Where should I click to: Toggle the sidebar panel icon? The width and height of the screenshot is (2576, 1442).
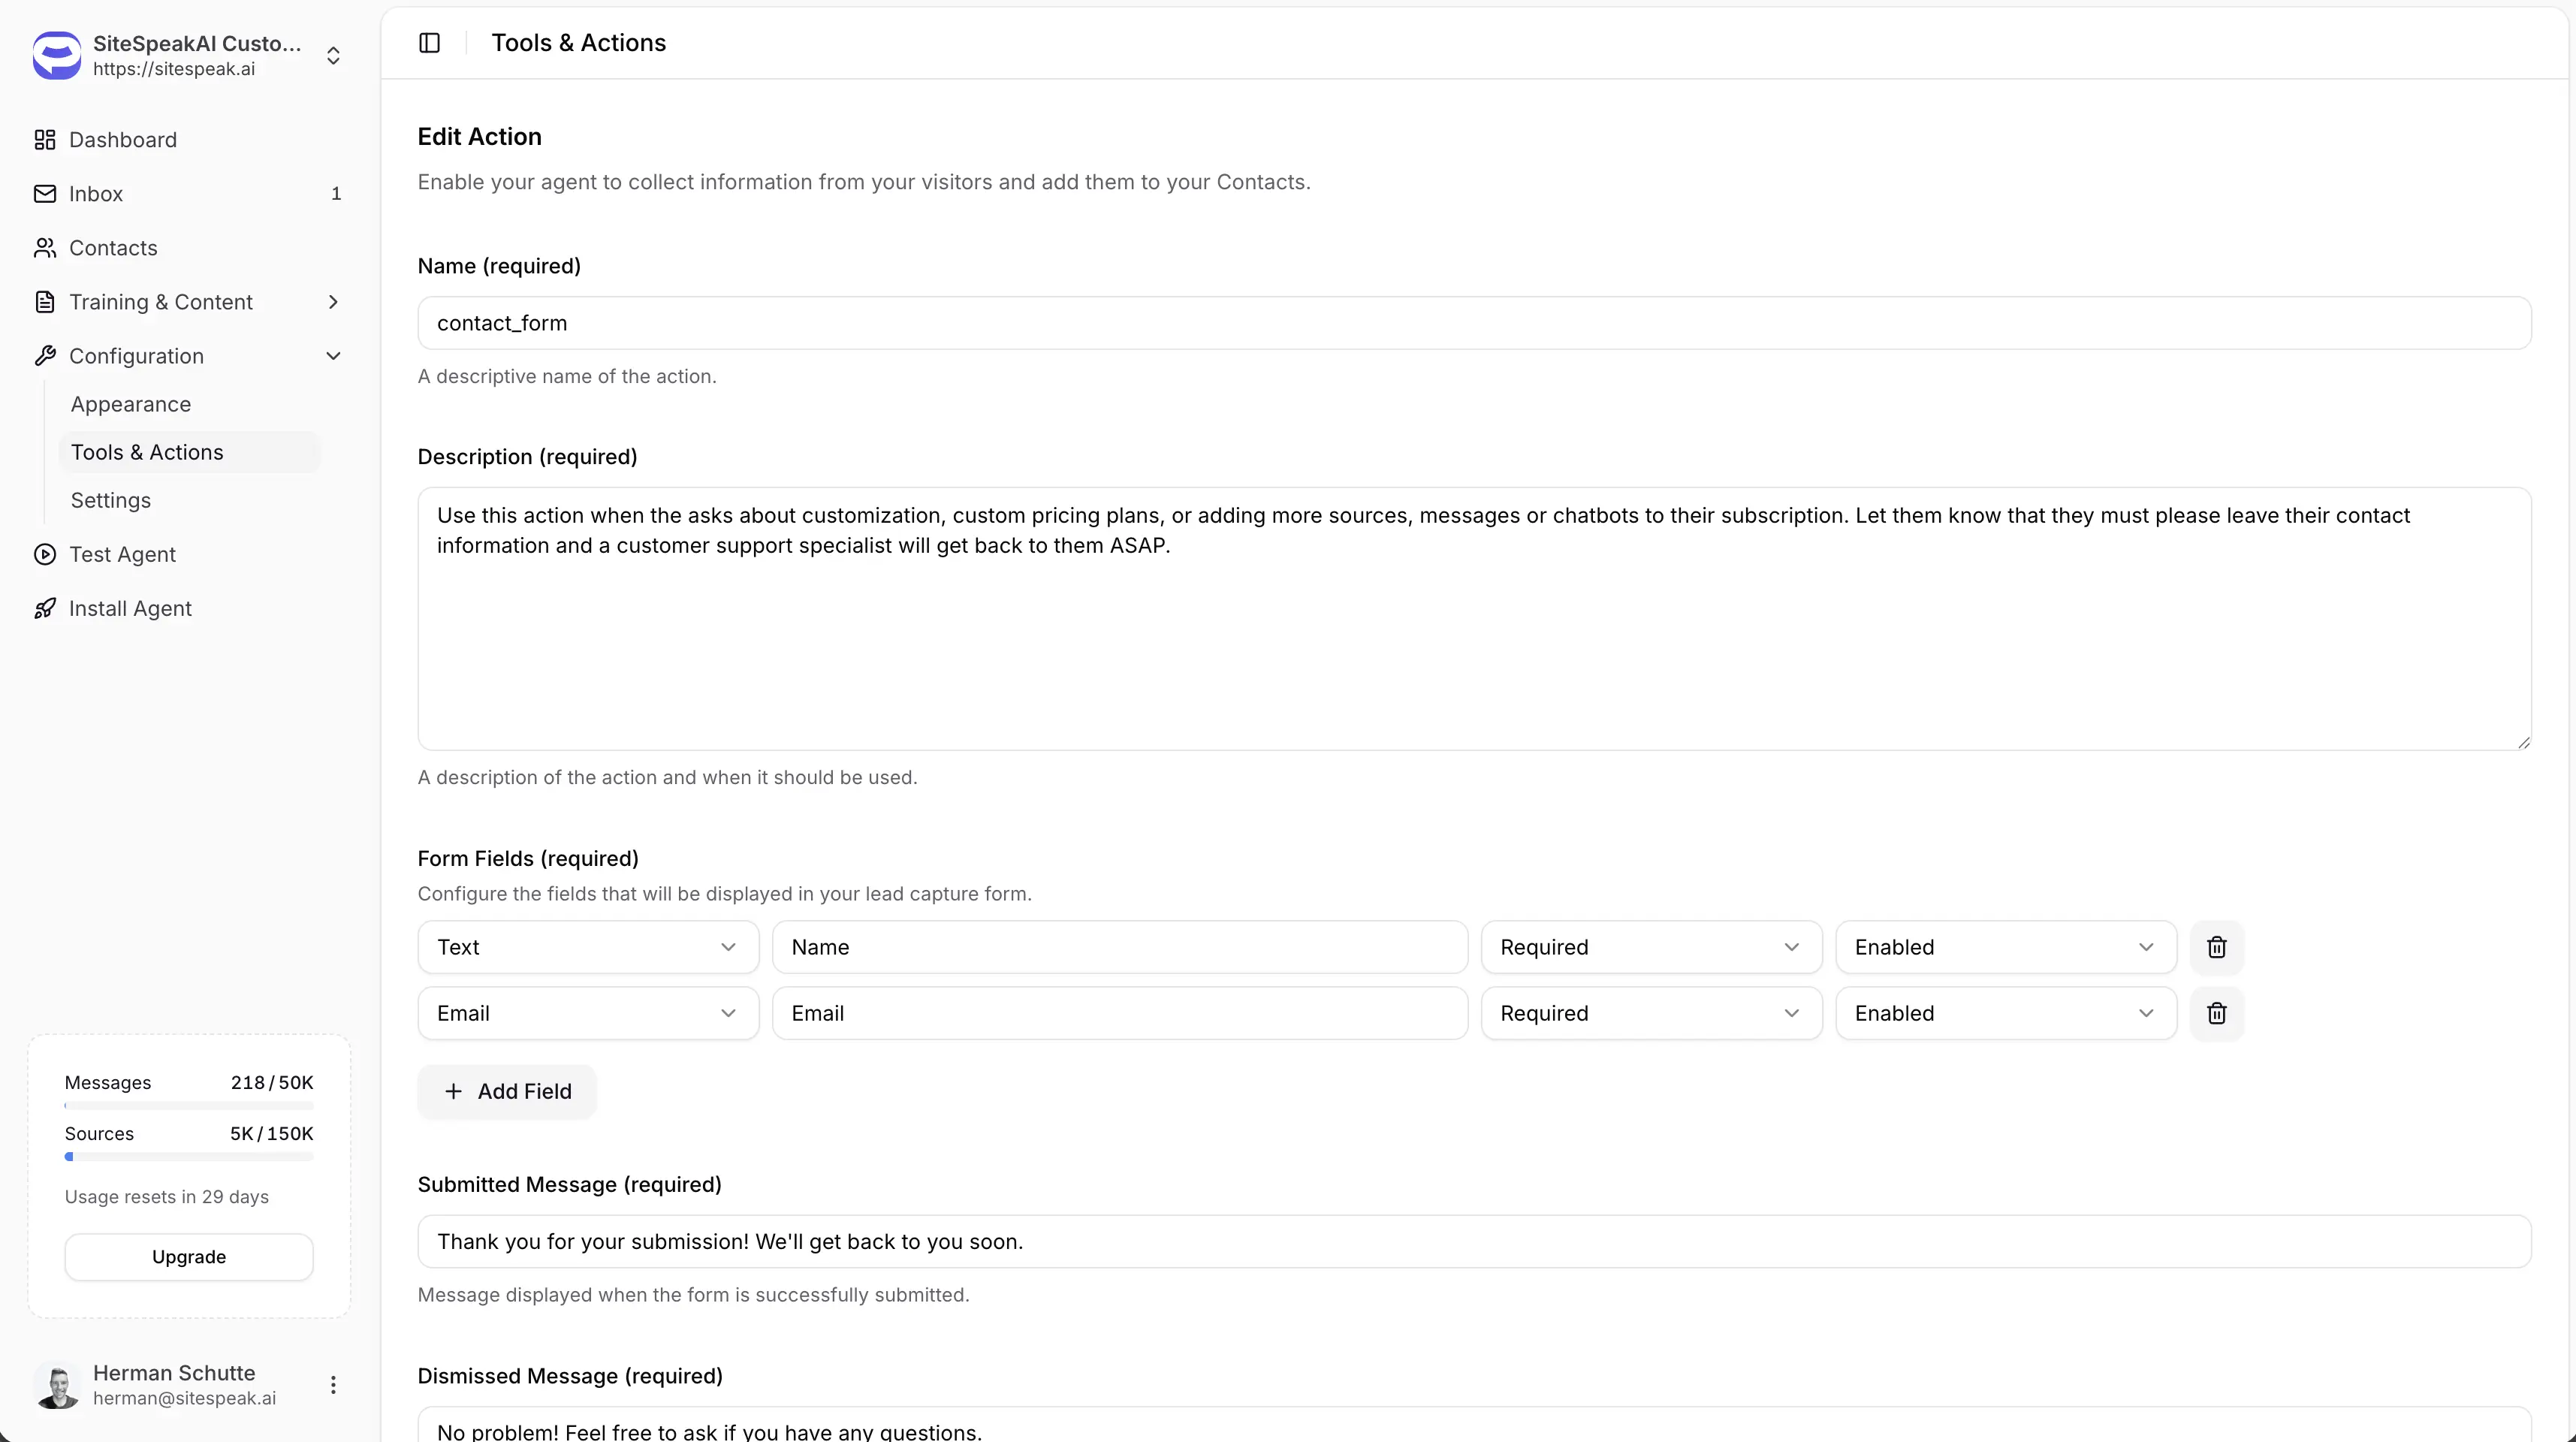429,43
